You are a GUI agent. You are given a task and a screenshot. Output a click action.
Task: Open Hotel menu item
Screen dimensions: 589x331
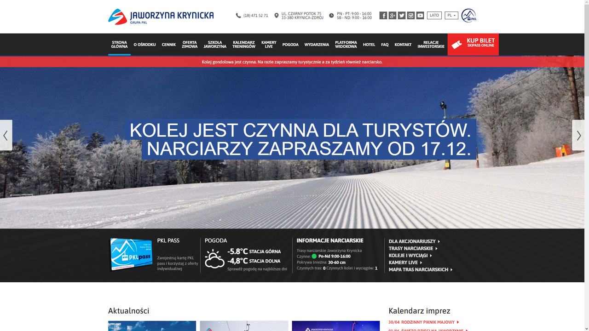click(x=369, y=45)
